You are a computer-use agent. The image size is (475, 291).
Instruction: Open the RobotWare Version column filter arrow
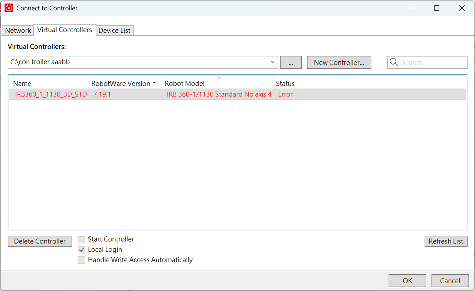tap(154, 83)
